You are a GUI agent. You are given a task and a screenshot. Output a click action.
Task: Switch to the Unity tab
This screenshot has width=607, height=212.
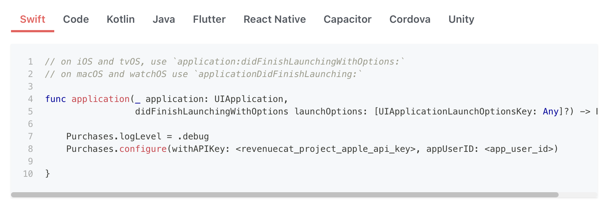pos(461,19)
